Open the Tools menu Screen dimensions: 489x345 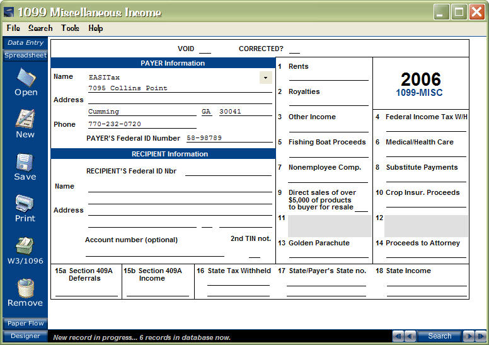[70, 28]
